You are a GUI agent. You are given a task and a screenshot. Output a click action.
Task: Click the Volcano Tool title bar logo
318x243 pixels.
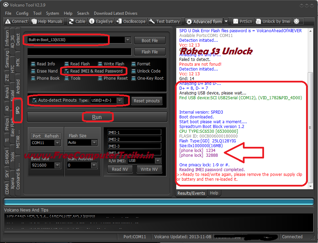(x=6, y=5)
